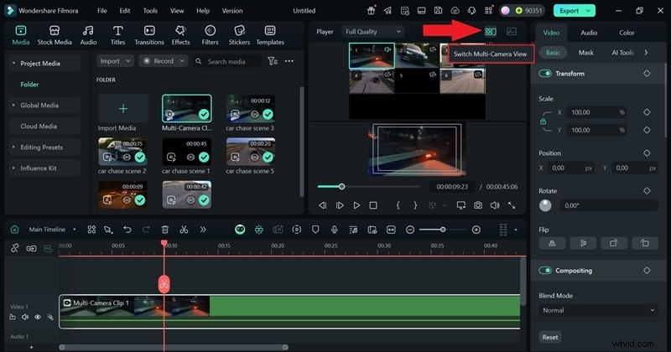The height and width of the screenshot is (352, 671).
Task: Hide the Video 1 track
Action: [38, 317]
